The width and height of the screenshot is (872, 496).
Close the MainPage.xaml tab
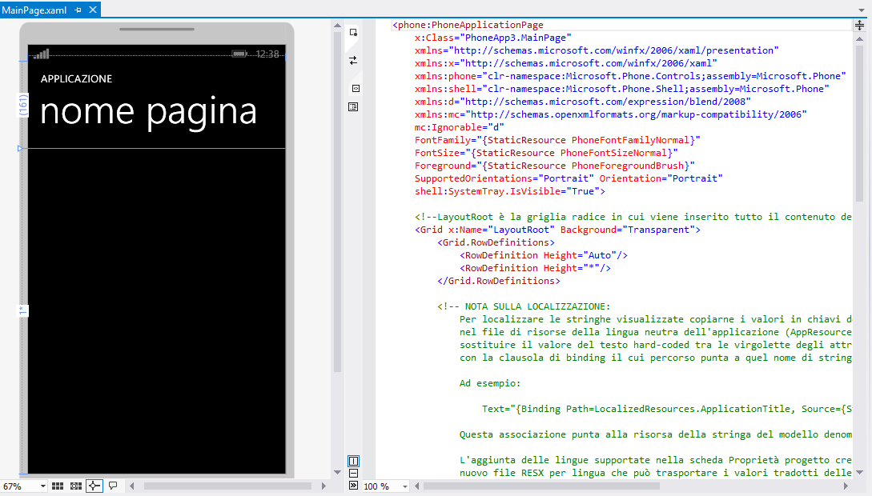(93, 10)
